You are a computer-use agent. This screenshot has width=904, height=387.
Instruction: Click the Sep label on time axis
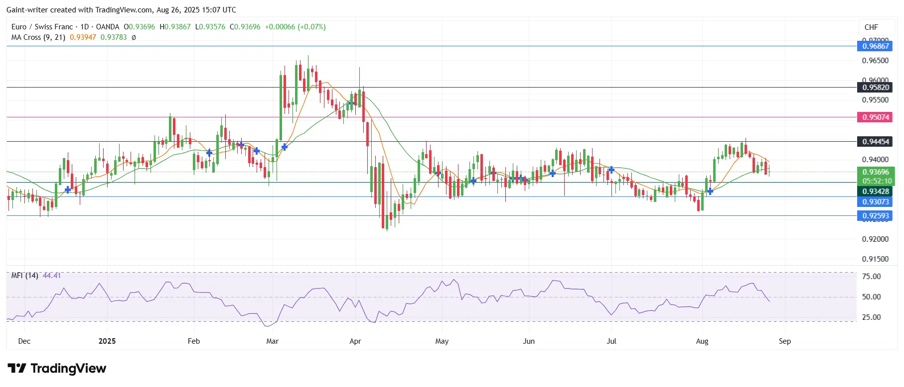coord(785,341)
